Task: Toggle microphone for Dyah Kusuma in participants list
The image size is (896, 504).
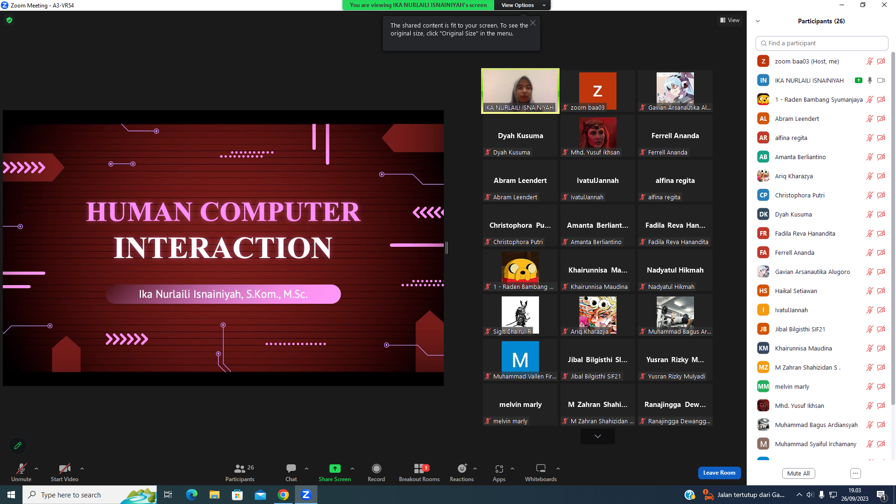Action: [870, 214]
